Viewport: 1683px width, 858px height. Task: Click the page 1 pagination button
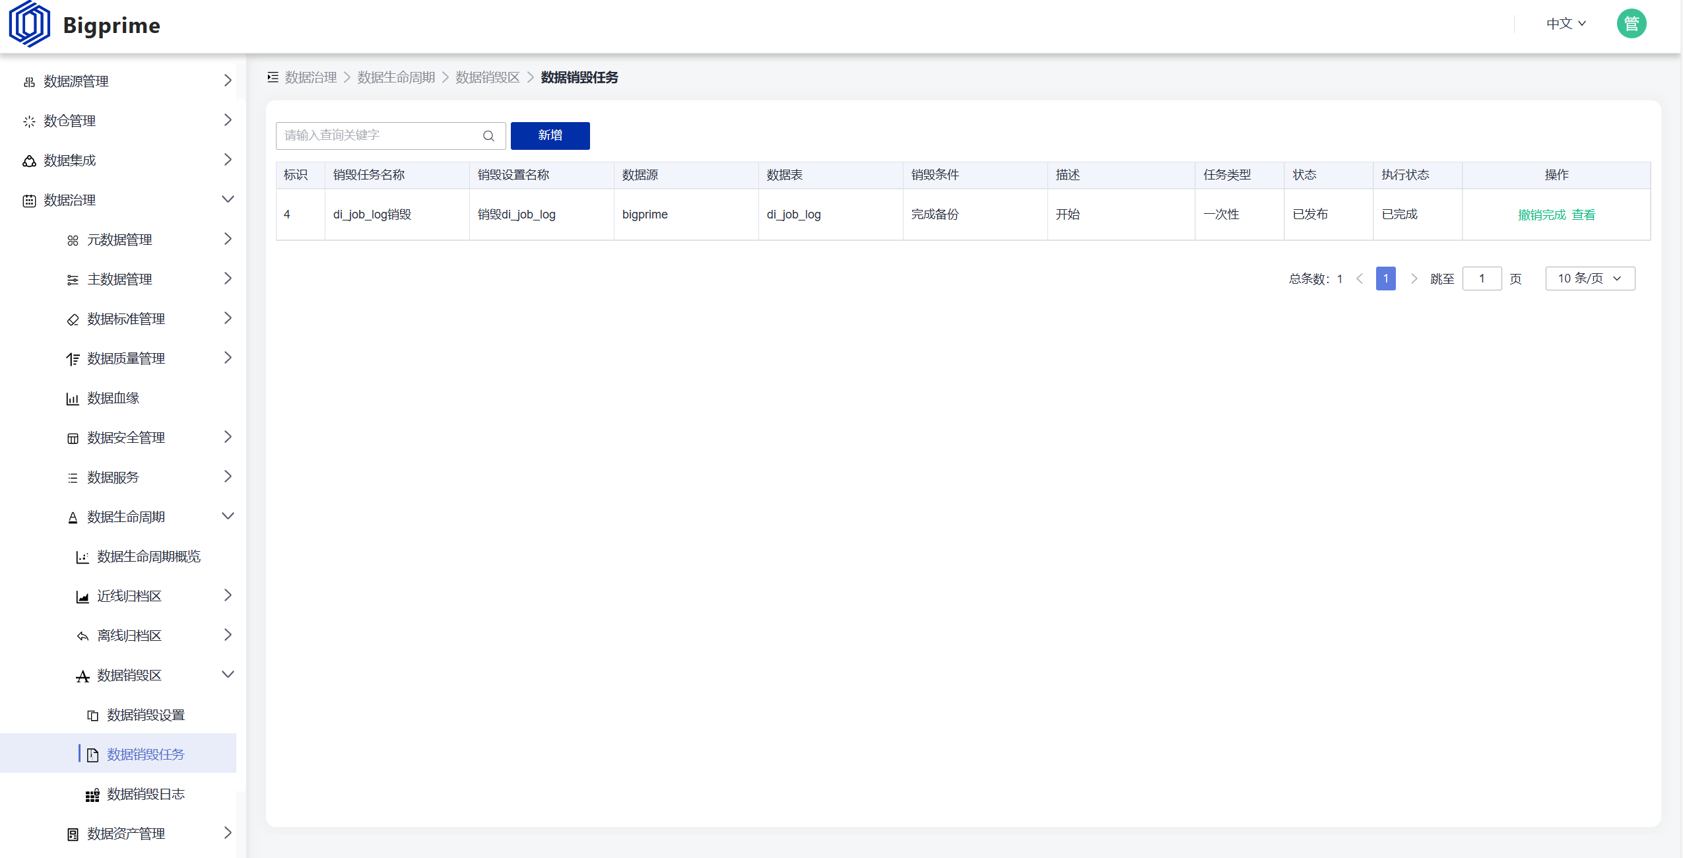coord(1386,279)
